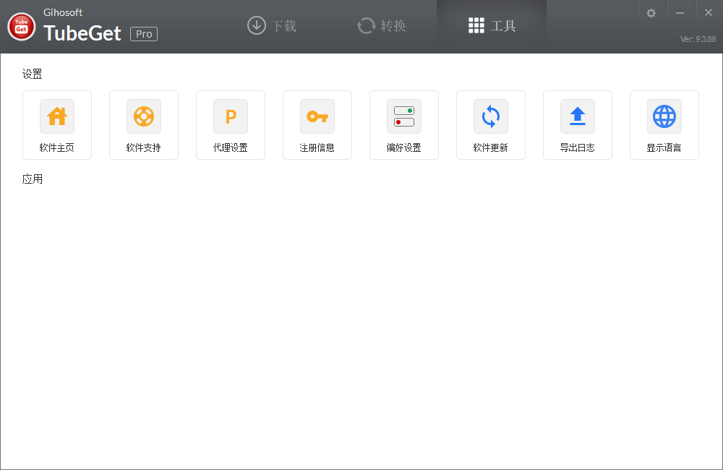This screenshot has width=723, height=470.
Task: Open the 软件主页 homepage icon
Action: (x=57, y=125)
